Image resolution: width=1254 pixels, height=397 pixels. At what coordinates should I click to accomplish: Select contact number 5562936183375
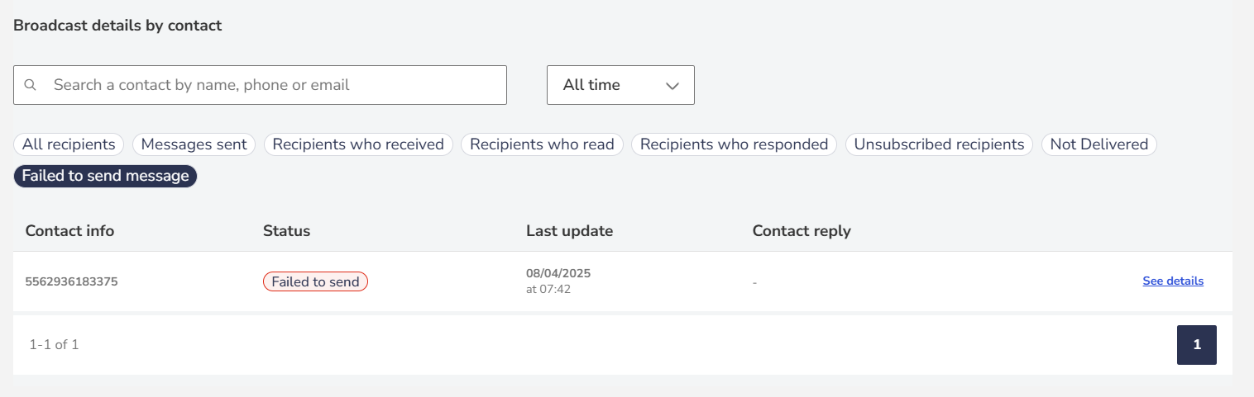71,281
